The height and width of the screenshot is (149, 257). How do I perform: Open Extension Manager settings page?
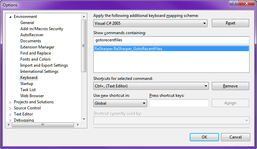point(37,47)
